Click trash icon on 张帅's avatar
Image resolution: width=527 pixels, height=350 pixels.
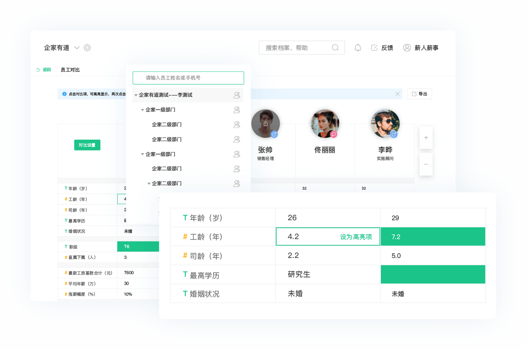click(x=265, y=124)
